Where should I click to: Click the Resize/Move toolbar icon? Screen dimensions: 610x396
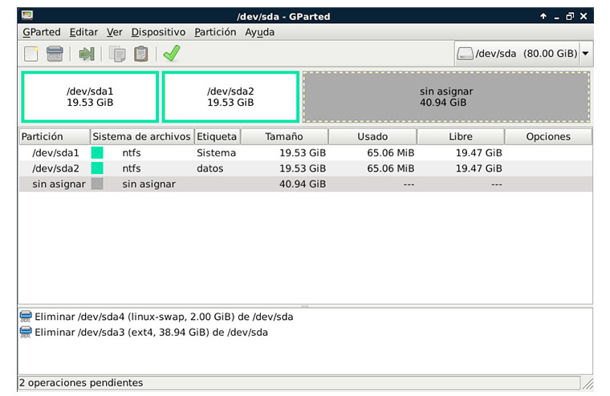(x=87, y=54)
